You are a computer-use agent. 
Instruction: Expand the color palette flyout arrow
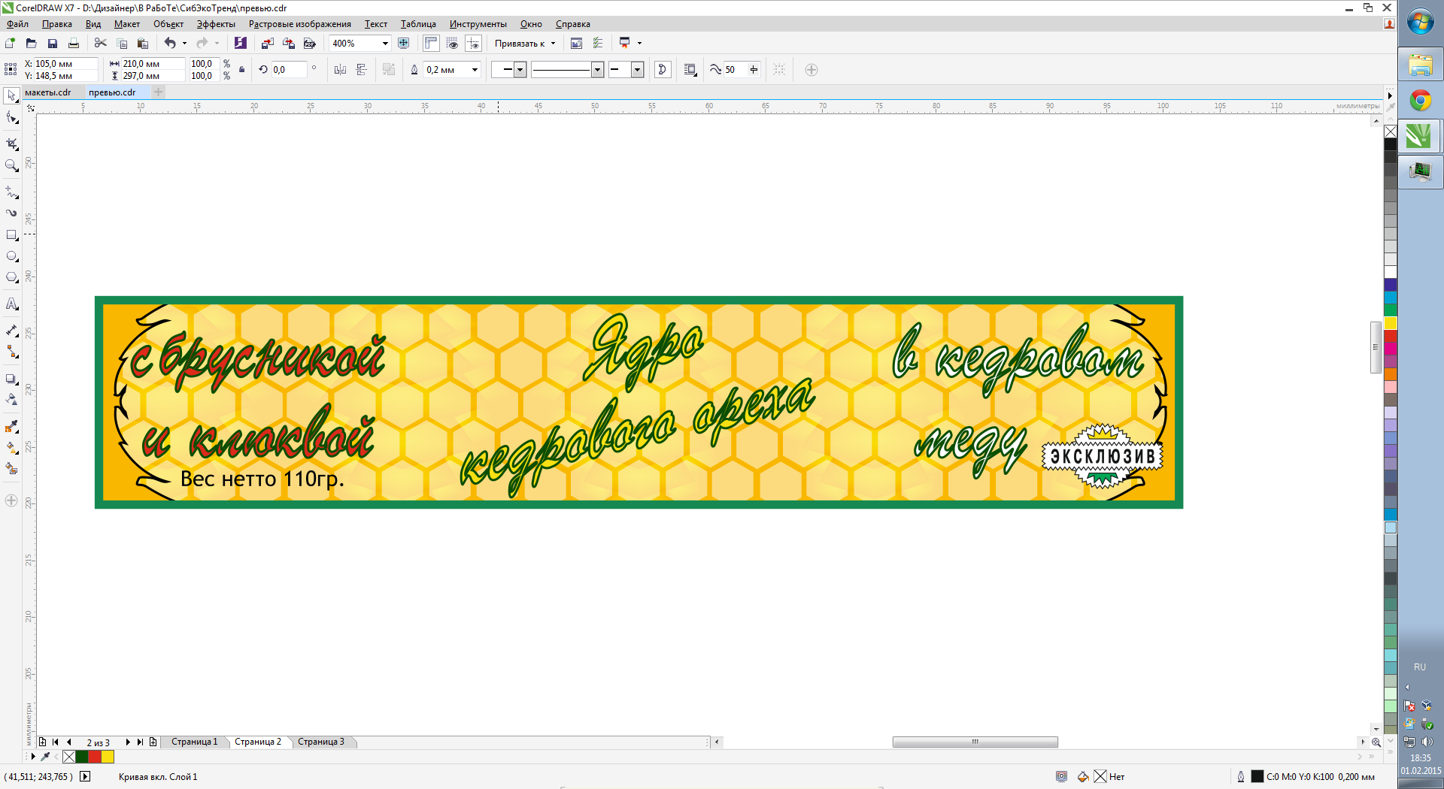(x=1390, y=95)
